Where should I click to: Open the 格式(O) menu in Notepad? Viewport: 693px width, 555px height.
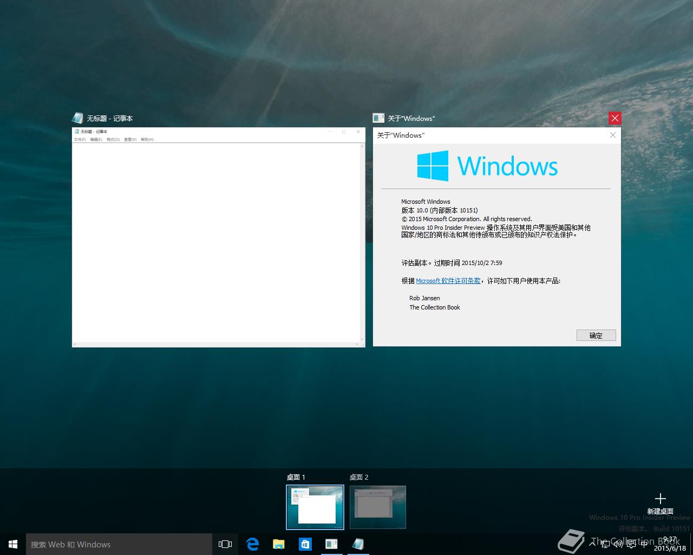113,140
